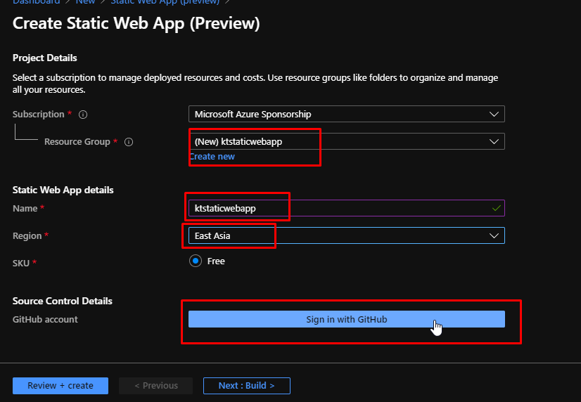Open the Region dropdown showing East Asia
This screenshot has height=402, width=581.
coord(347,235)
